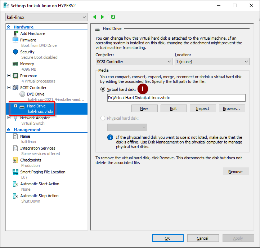The height and width of the screenshot is (248, 260).
Task: Open the Location dropdown list
Action: (212, 62)
